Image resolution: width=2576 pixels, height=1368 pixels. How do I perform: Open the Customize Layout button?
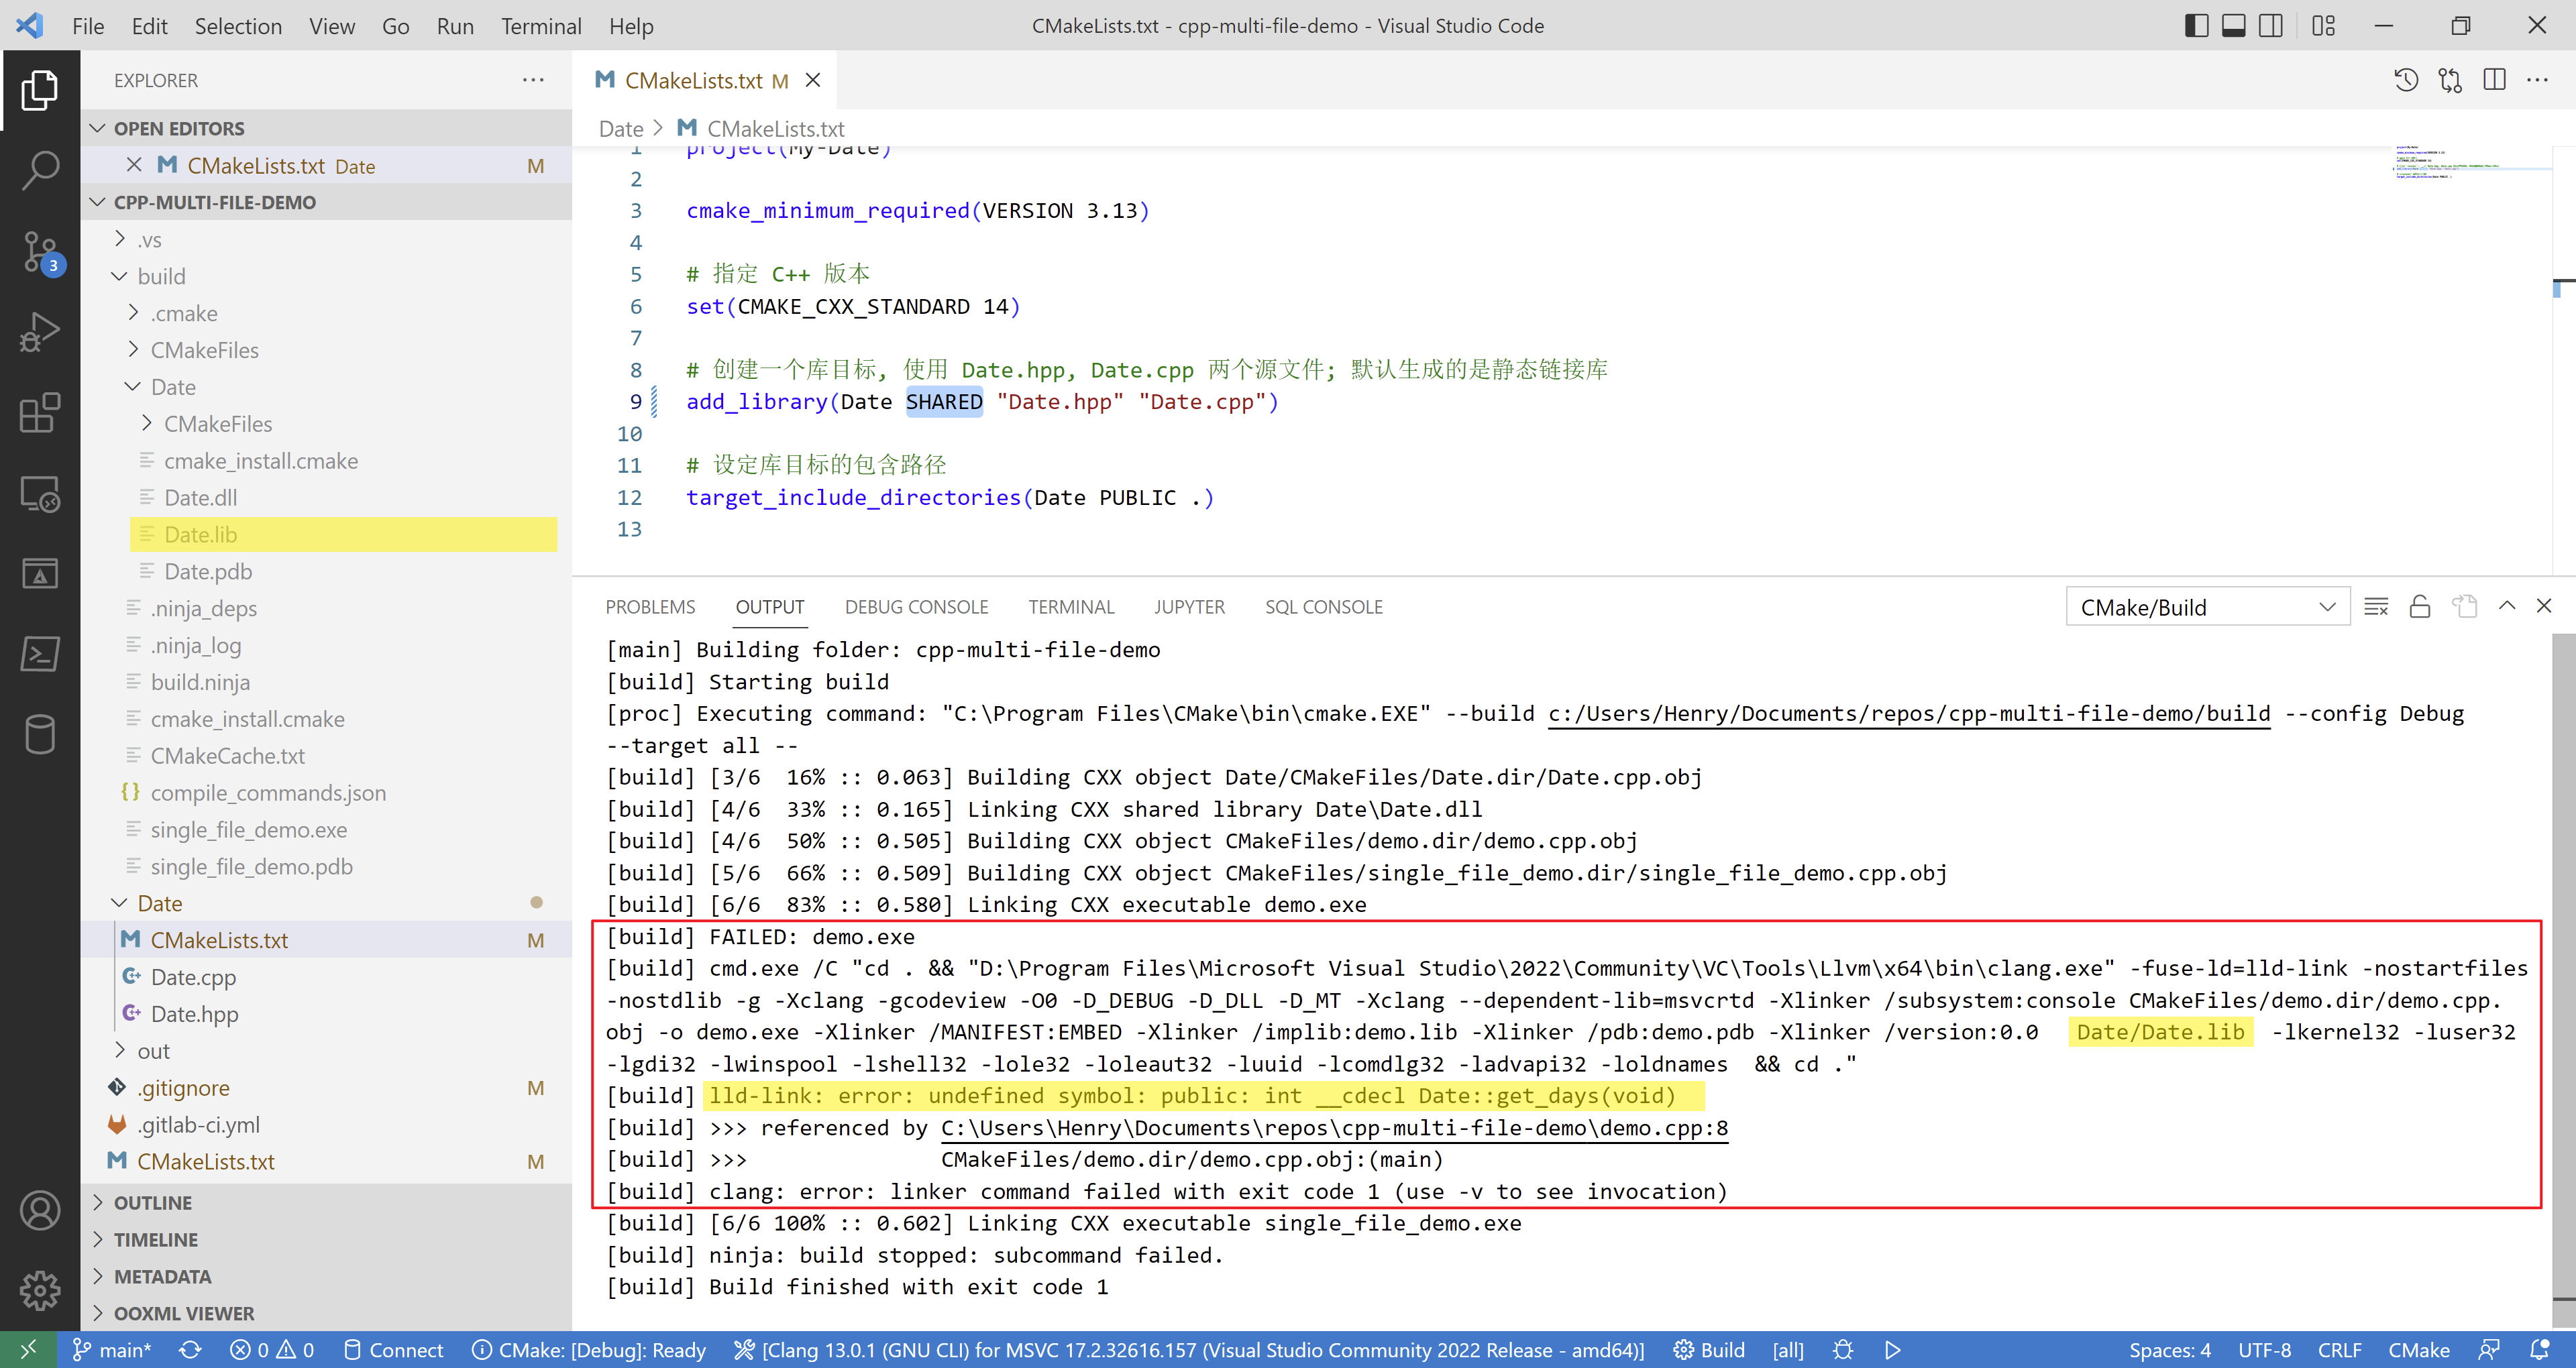click(2323, 26)
